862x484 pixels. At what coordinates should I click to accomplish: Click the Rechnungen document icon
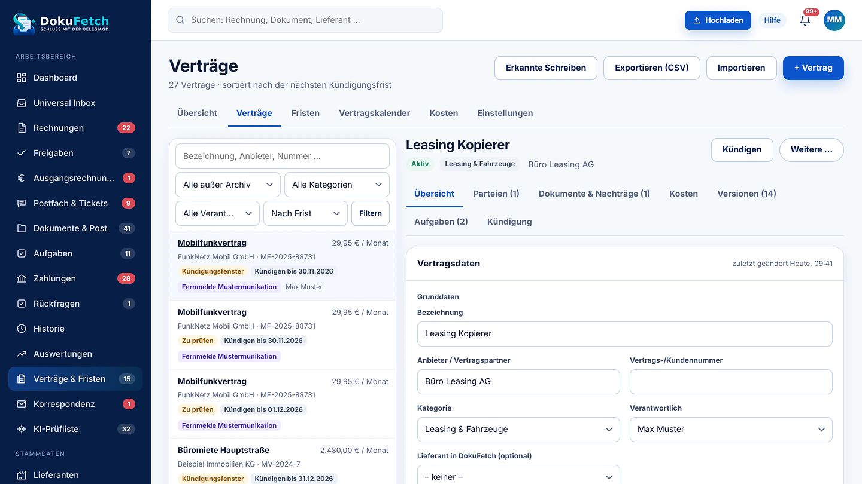tap(22, 128)
